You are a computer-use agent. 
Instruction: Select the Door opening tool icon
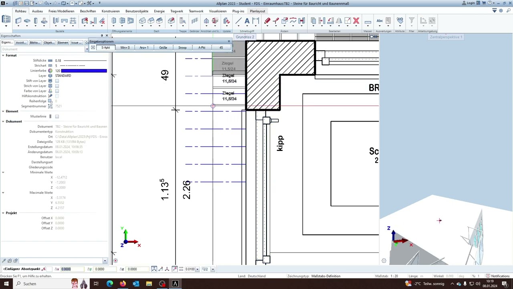pyautogui.click(x=114, y=20)
